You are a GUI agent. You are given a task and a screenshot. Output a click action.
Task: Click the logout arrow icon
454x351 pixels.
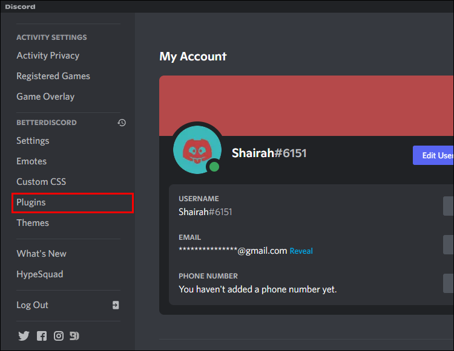coord(116,305)
